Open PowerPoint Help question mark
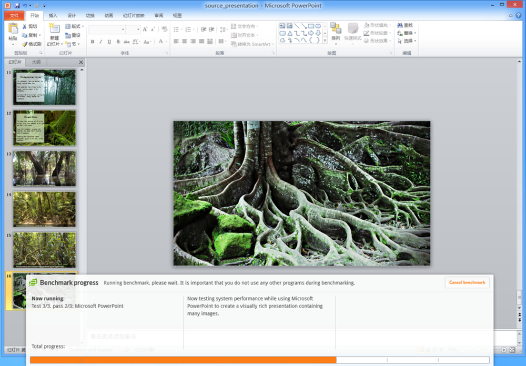This screenshot has height=366, width=526. point(518,15)
